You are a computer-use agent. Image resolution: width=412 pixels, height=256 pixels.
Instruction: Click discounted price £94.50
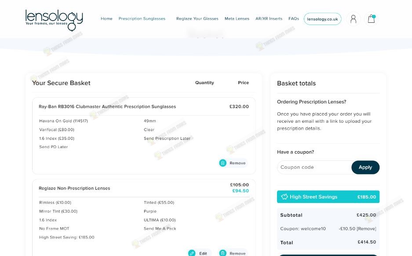coord(241,191)
